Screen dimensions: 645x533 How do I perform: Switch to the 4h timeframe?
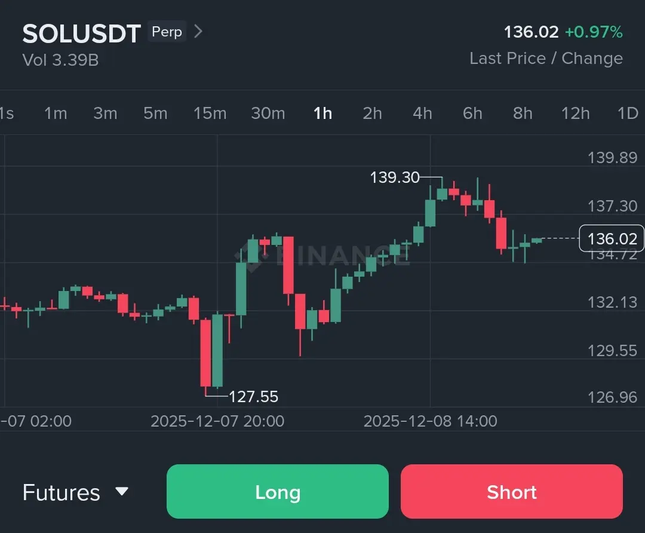point(422,113)
